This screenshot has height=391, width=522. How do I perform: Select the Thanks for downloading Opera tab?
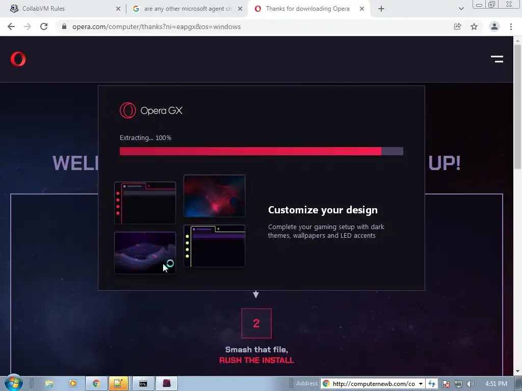[307, 9]
